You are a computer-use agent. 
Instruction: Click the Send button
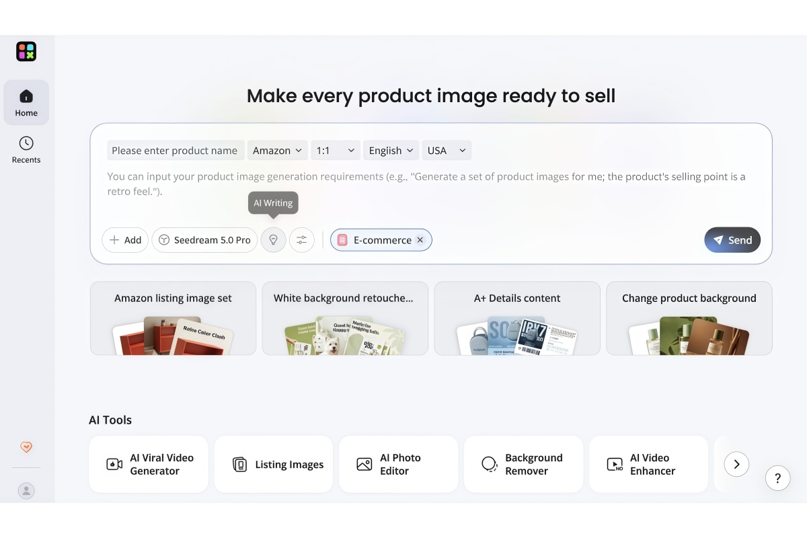pos(732,240)
